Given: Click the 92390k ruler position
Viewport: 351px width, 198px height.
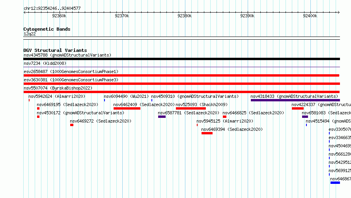Looking at the screenshot, I should pos(247,16).
